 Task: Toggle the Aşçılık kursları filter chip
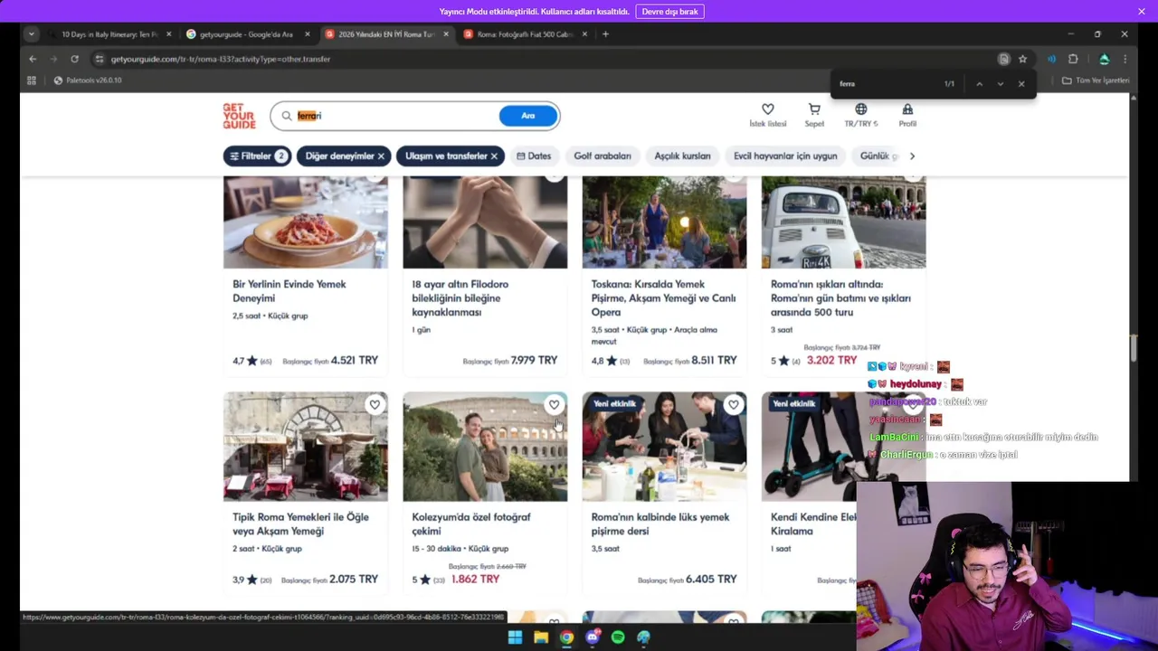click(x=682, y=156)
